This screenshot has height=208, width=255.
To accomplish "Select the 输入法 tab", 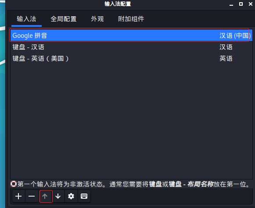I will click(x=26, y=19).
